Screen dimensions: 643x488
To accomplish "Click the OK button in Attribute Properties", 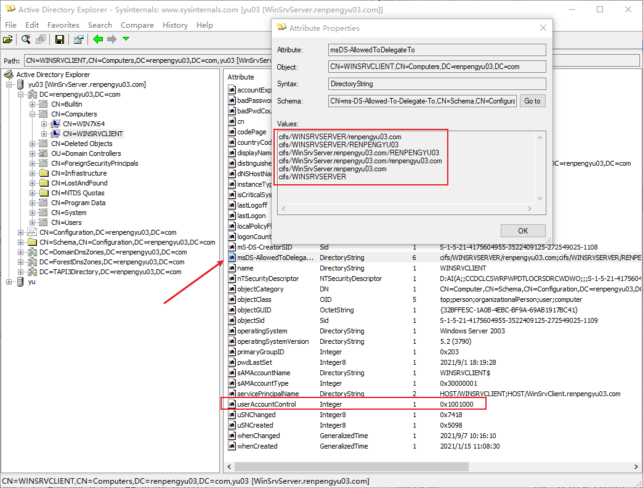I will click(x=523, y=231).
